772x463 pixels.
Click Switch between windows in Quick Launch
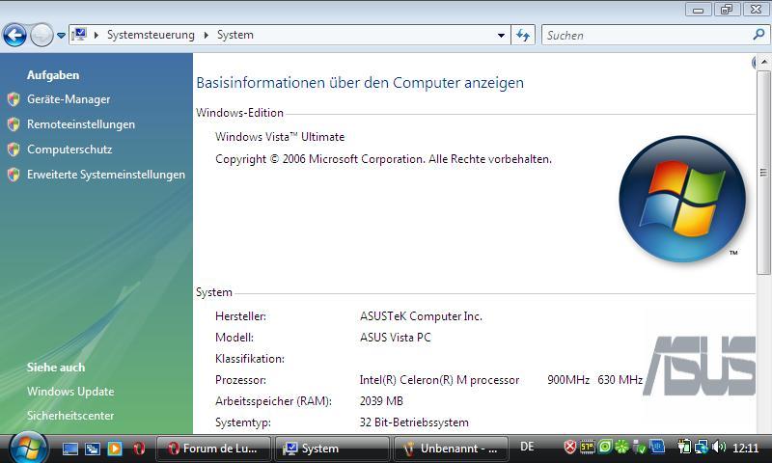(93, 449)
